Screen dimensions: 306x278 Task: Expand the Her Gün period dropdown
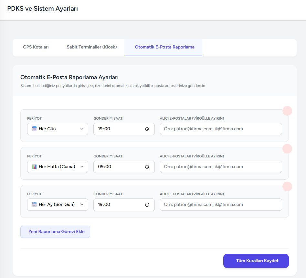point(58,129)
